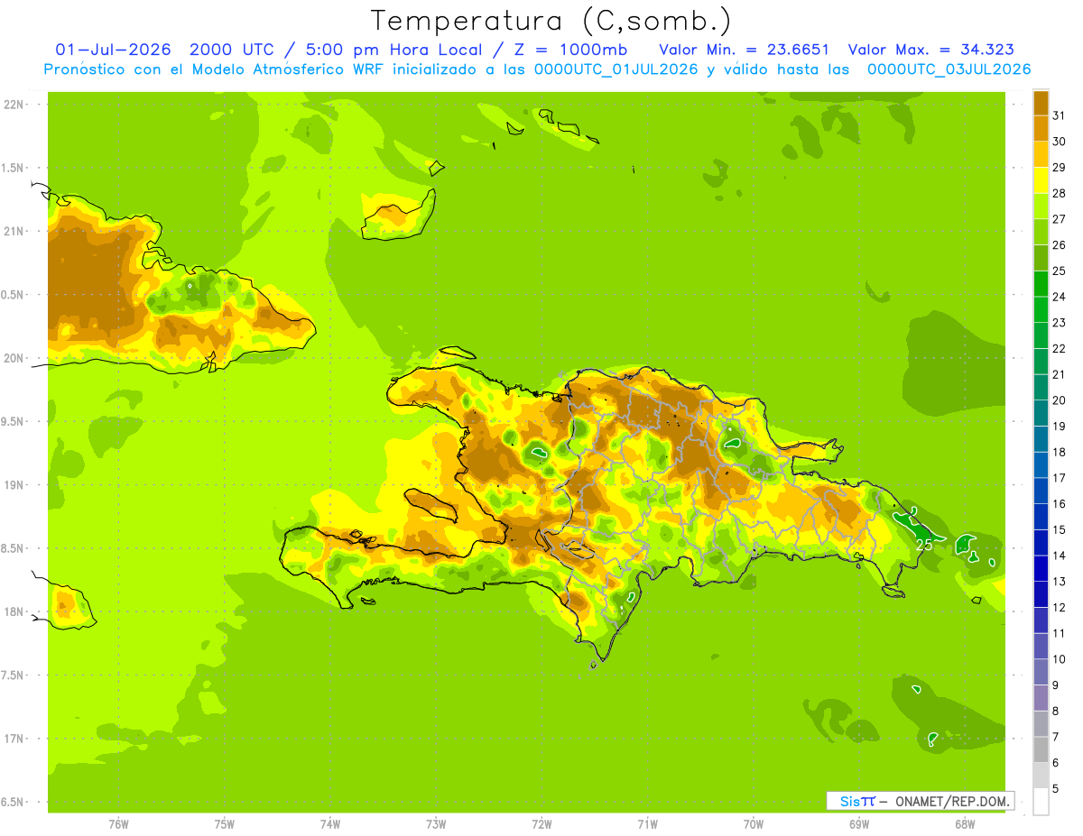Click the 'Temperatura (C,somb.)' map title

pyautogui.click(x=551, y=22)
